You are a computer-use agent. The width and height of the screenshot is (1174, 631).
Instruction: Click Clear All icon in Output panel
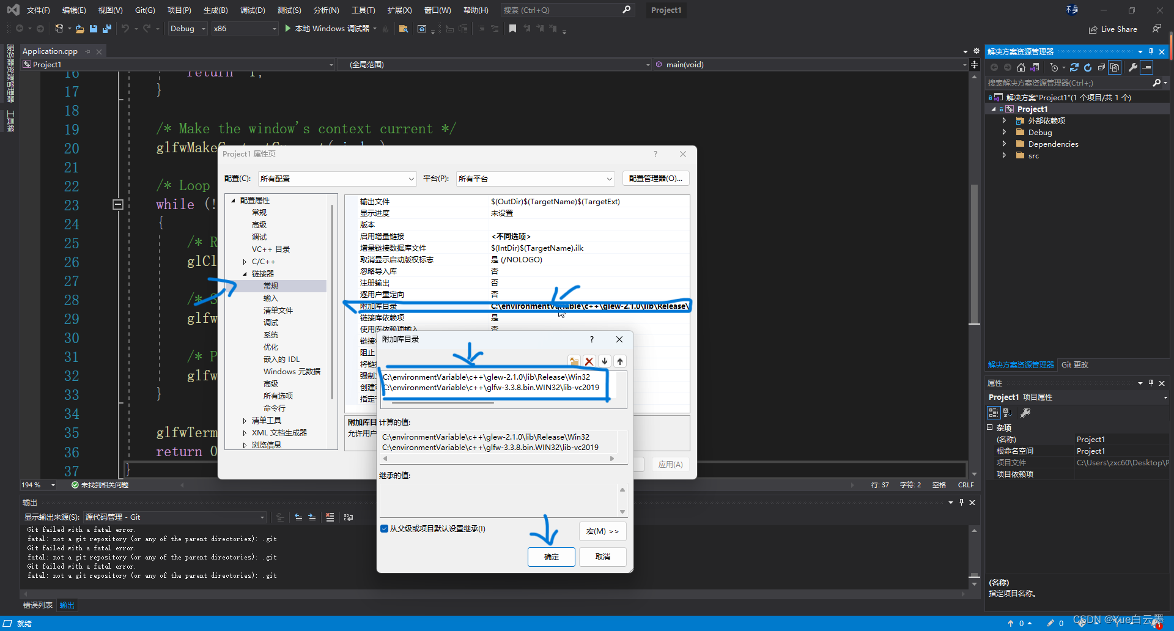[330, 517]
